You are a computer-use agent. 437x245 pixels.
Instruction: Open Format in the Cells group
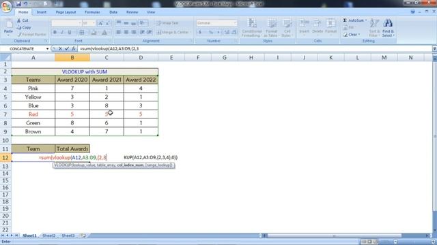[x=330, y=28]
